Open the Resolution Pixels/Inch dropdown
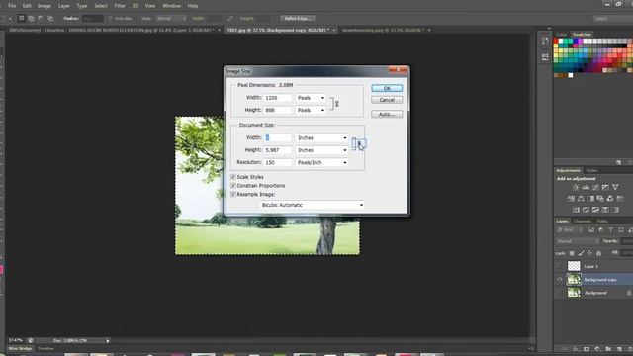The image size is (633, 356). pyautogui.click(x=321, y=162)
